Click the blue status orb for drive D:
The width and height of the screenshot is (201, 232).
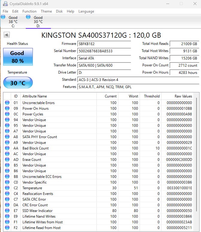click(28, 17)
